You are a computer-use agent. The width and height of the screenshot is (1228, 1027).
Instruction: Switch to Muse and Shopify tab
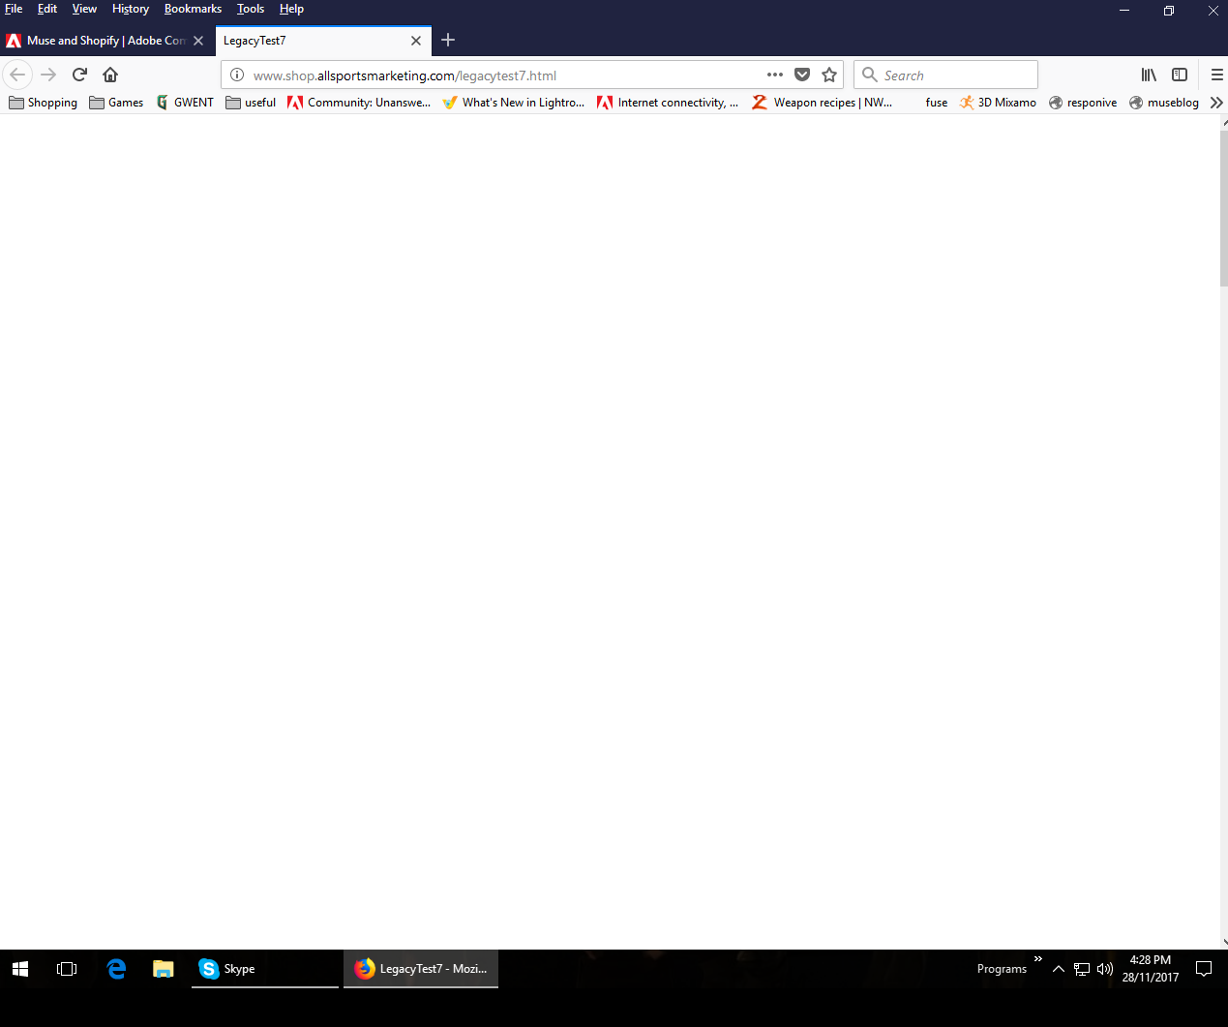pos(105,41)
